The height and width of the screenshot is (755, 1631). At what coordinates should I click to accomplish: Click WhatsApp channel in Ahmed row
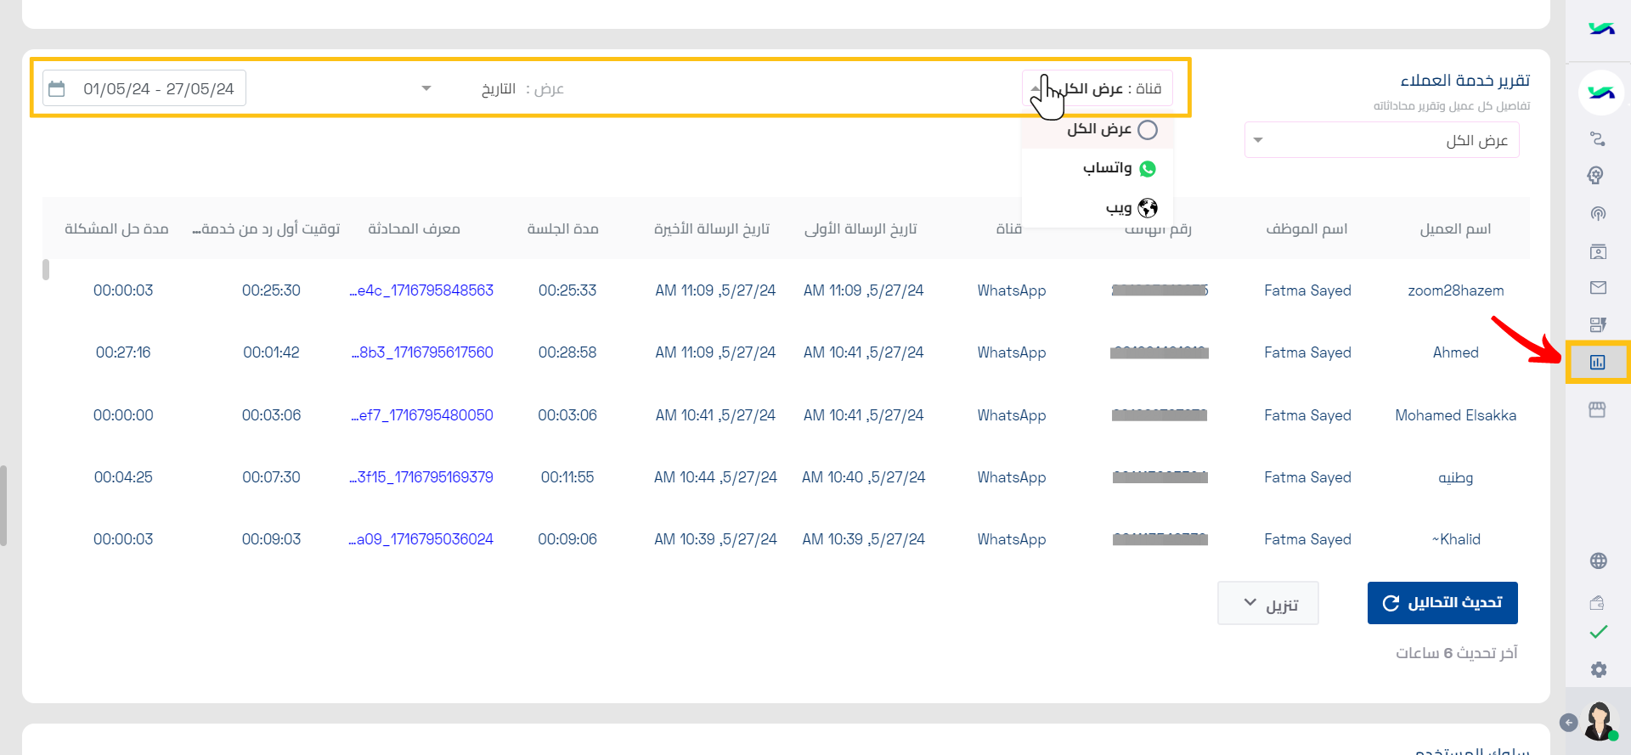(x=1012, y=352)
